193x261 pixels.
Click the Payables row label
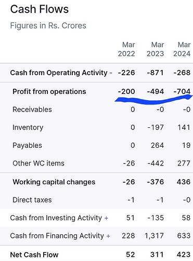pos(27,145)
